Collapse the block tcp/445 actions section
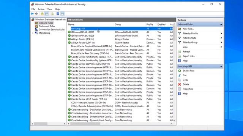Screen dimensions: 243x136 tap(221, 66)
